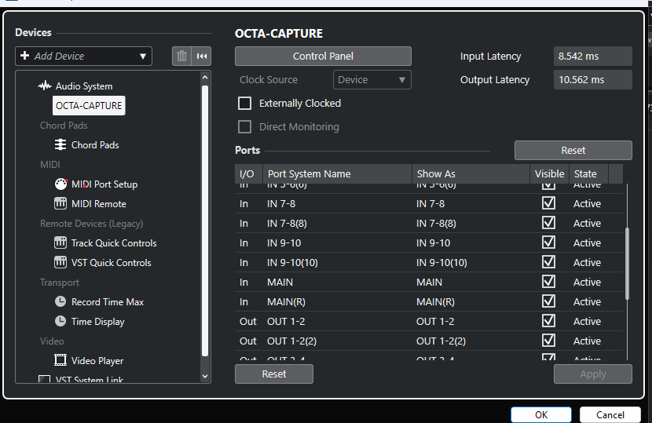Click the Port System Name column header
Viewport: 652px width, 423px height.
pyautogui.click(x=337, y=173)
